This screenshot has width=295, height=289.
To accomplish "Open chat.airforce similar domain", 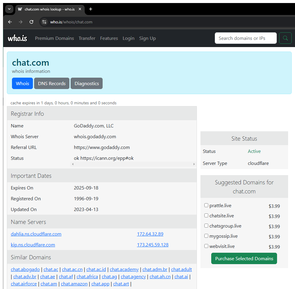I will coord(24,284).
